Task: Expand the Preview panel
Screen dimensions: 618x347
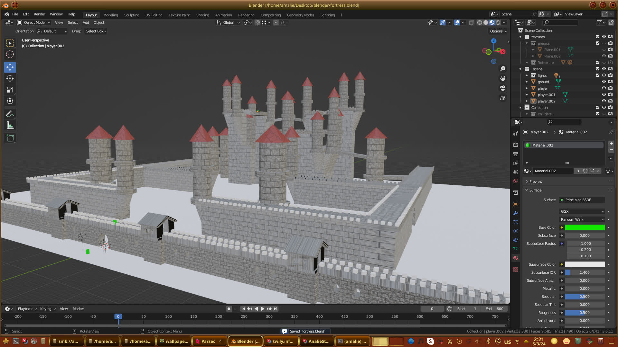Action: point(536,182)
